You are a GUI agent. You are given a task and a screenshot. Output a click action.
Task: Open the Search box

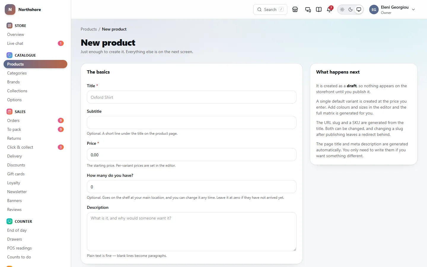click(270, 9)
